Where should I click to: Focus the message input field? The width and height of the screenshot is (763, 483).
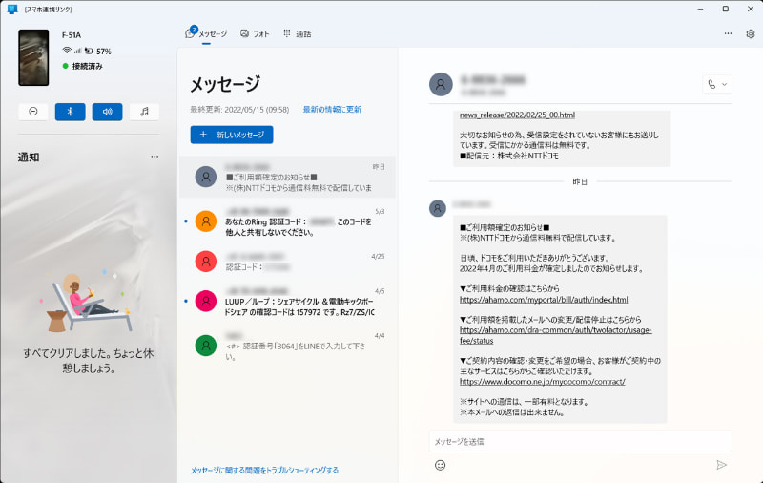pos(580,441)
